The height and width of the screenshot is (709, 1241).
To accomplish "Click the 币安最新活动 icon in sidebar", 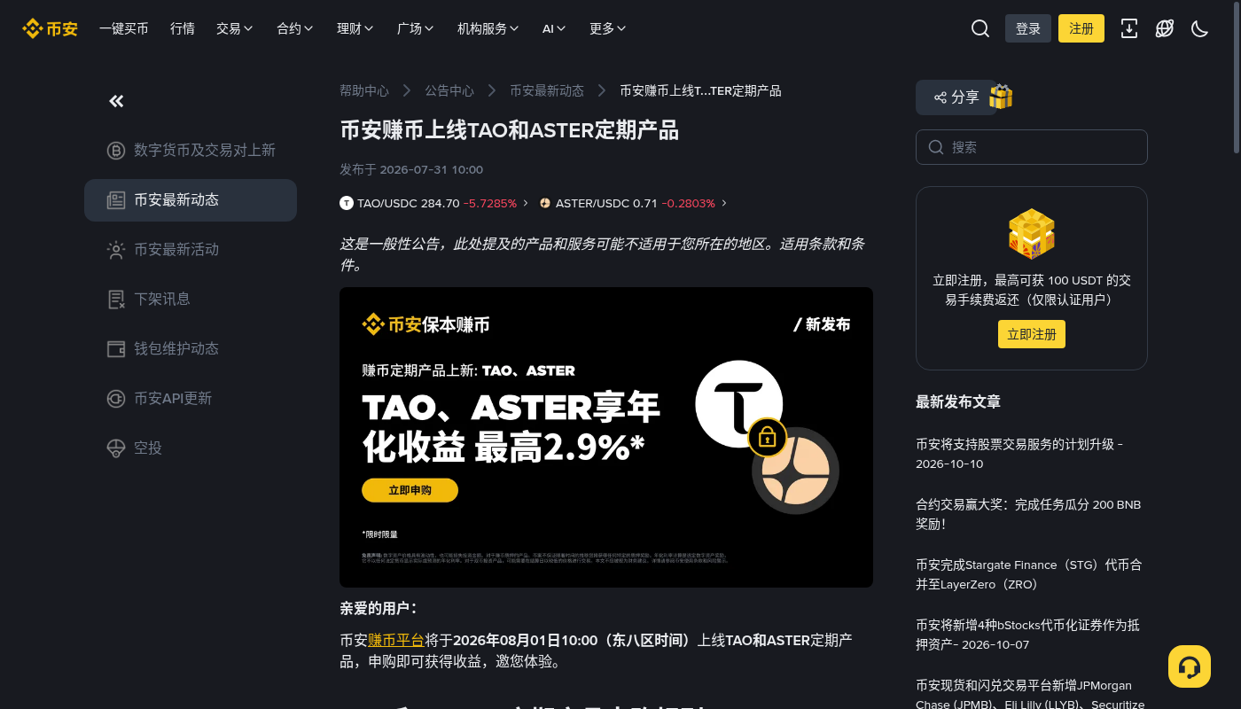I will click(x=116, y=250).
